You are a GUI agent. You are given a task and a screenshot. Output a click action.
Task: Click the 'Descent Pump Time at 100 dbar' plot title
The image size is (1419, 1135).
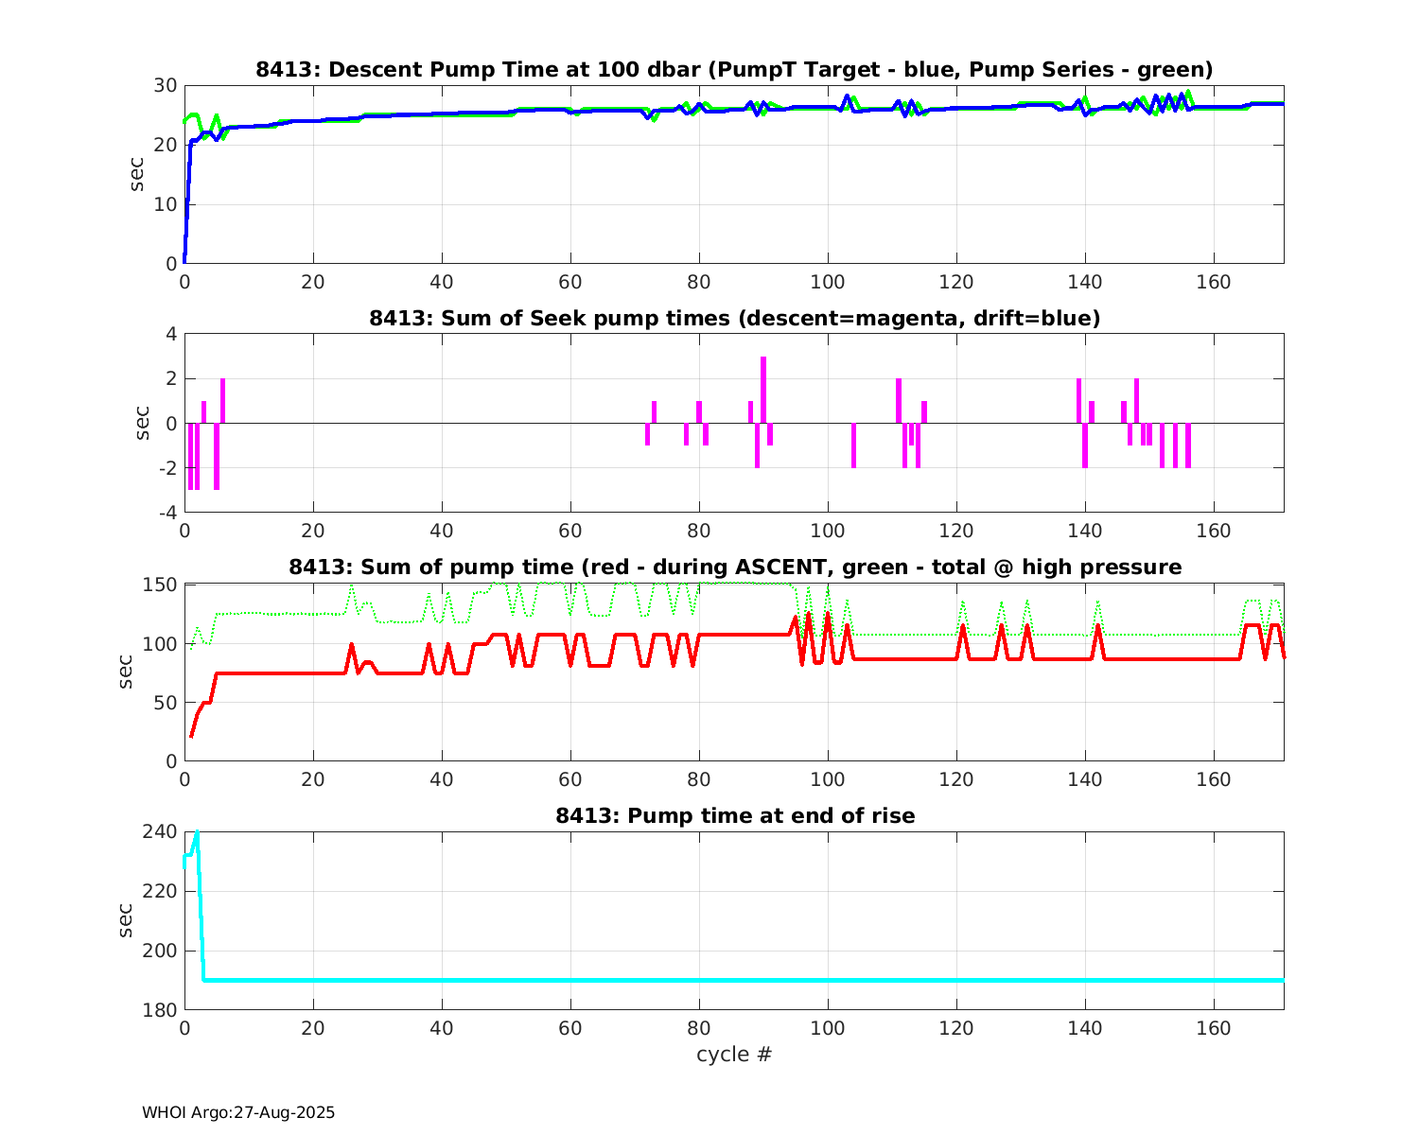tap(734, 69)
